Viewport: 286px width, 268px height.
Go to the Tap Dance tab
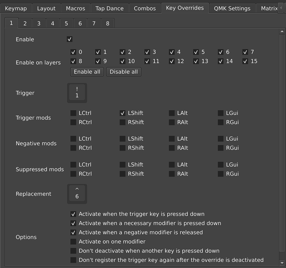(x=109, y=8)
